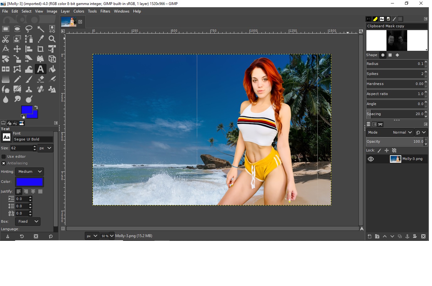Image resolution: width=432 pixels, height=286 pixels.
Task: Click the text Size input field
Action: pyautogui.click(x=21, y=148)
